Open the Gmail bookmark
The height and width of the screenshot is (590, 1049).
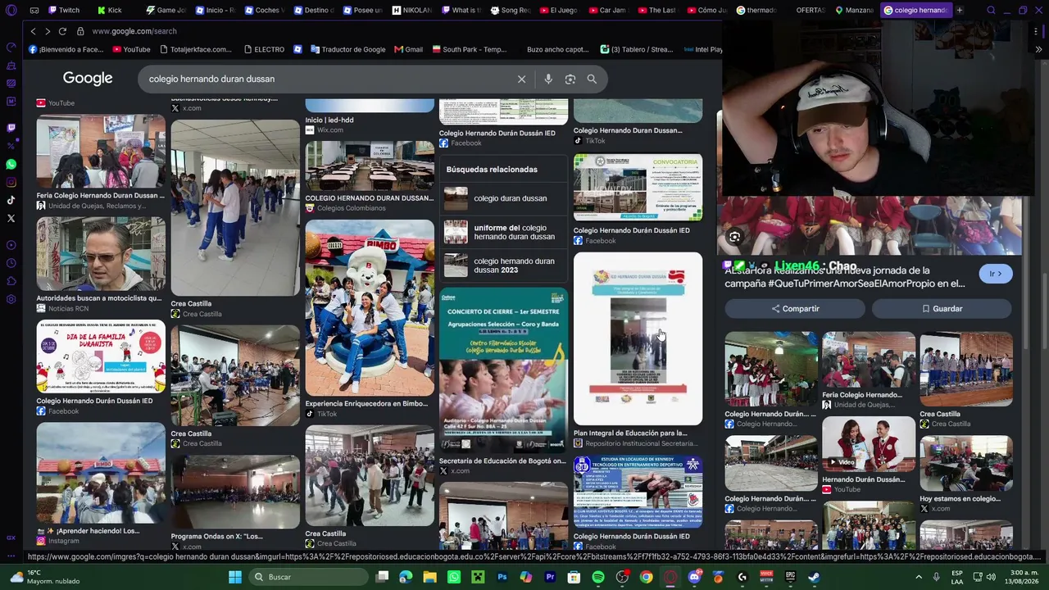point(408,49)
